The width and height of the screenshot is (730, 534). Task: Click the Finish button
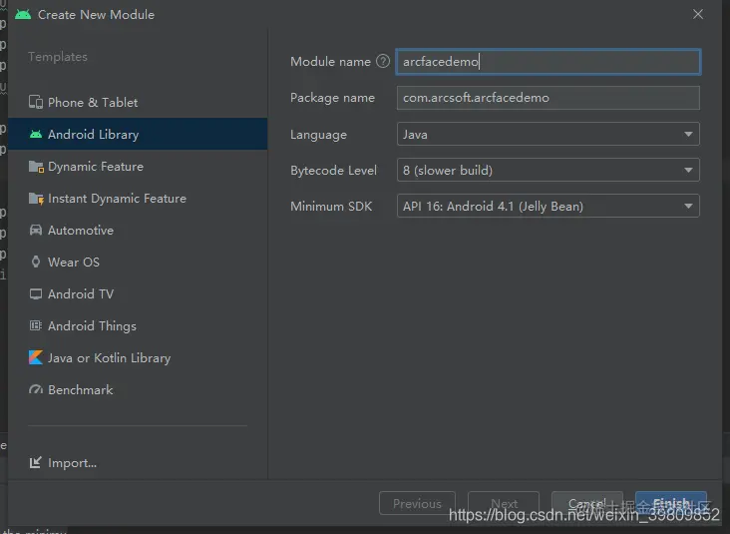click(671, 503)
